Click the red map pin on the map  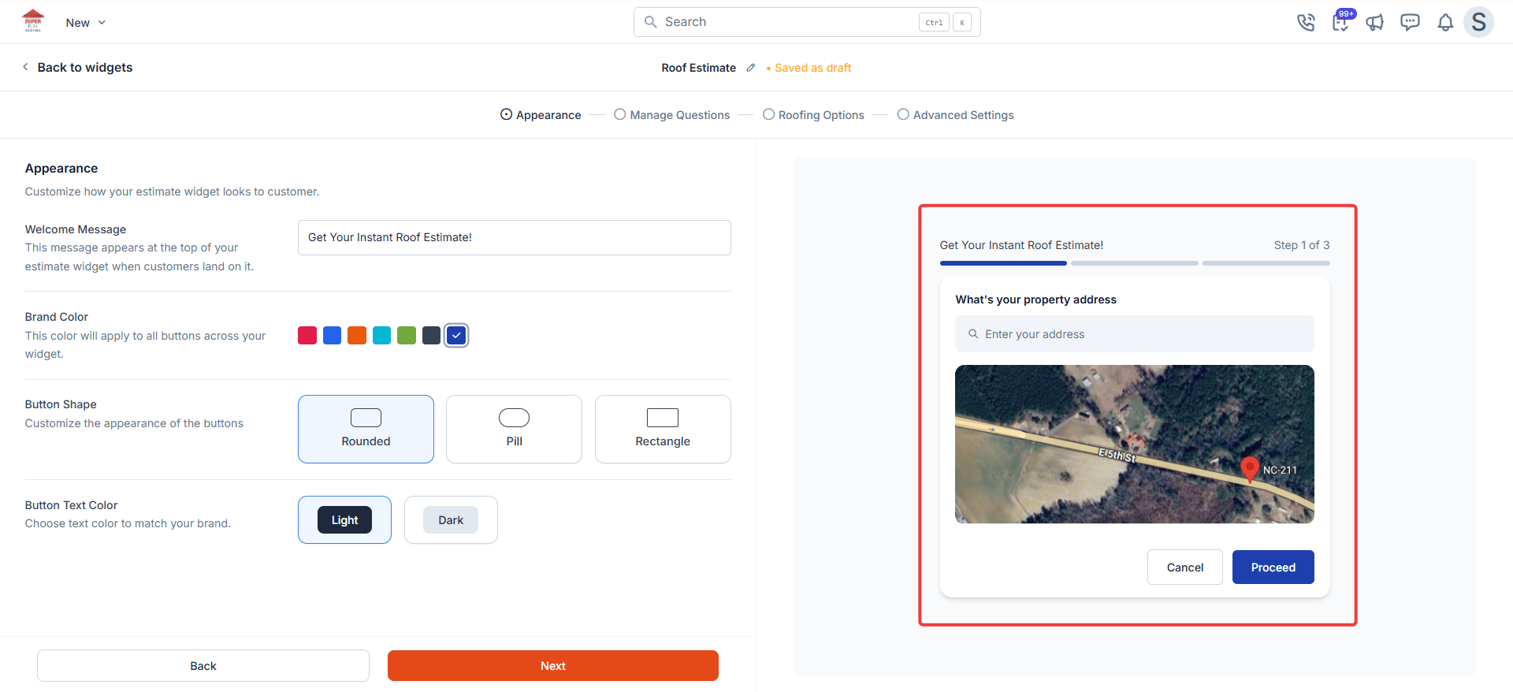[x=1250, y=469]
